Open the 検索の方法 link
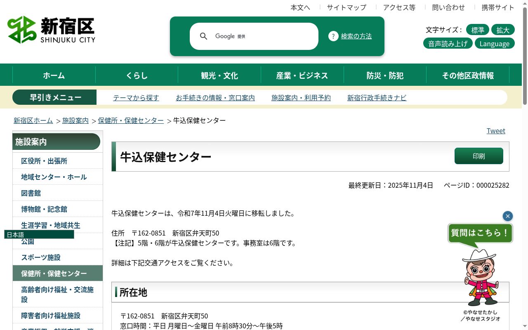This screenshot has width=528, height=330. [356, 36]
